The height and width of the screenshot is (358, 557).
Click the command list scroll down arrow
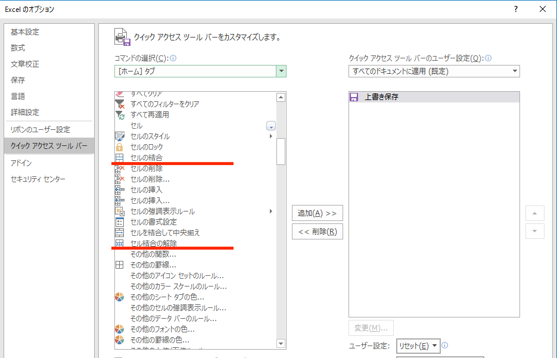point(281,344)
